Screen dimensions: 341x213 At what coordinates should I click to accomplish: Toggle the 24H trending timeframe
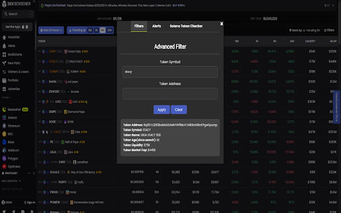[x=110, y=30]
